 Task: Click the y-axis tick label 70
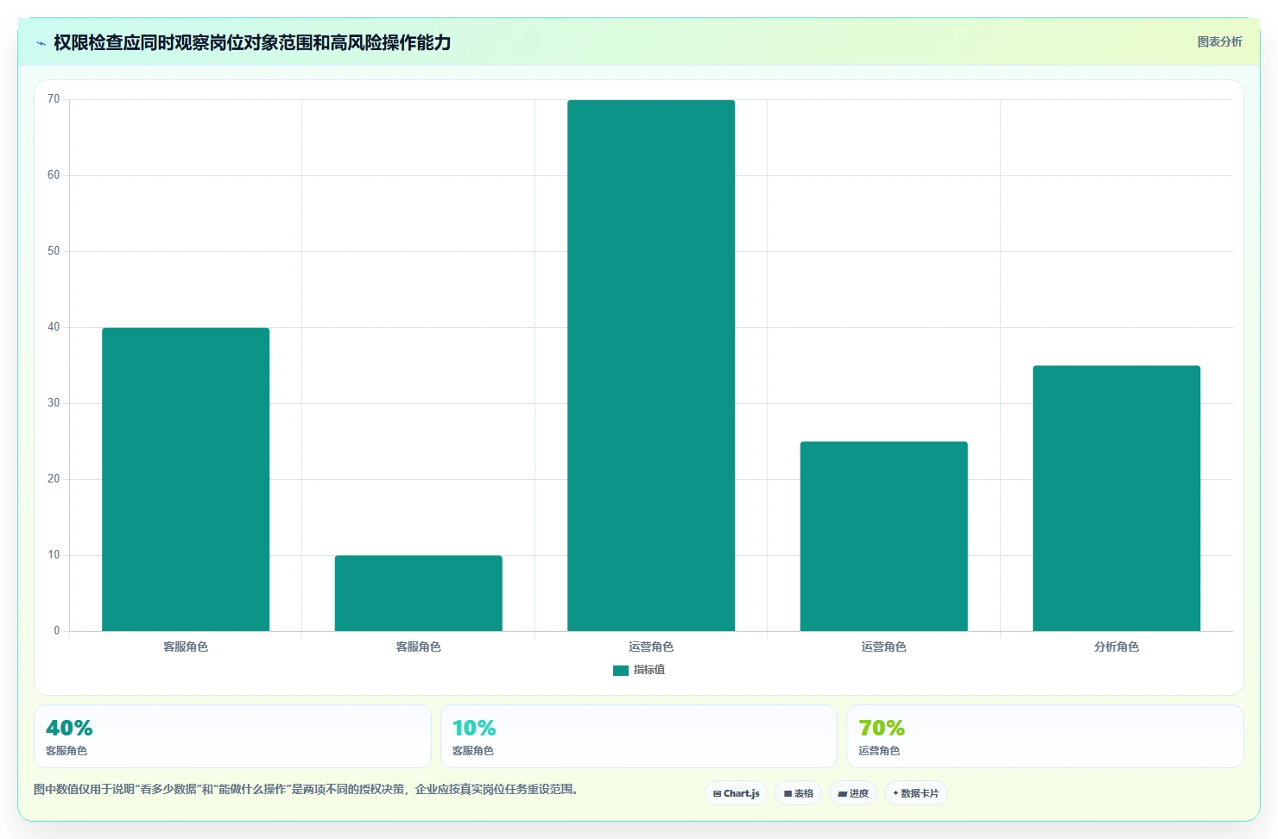coord(54,99)
